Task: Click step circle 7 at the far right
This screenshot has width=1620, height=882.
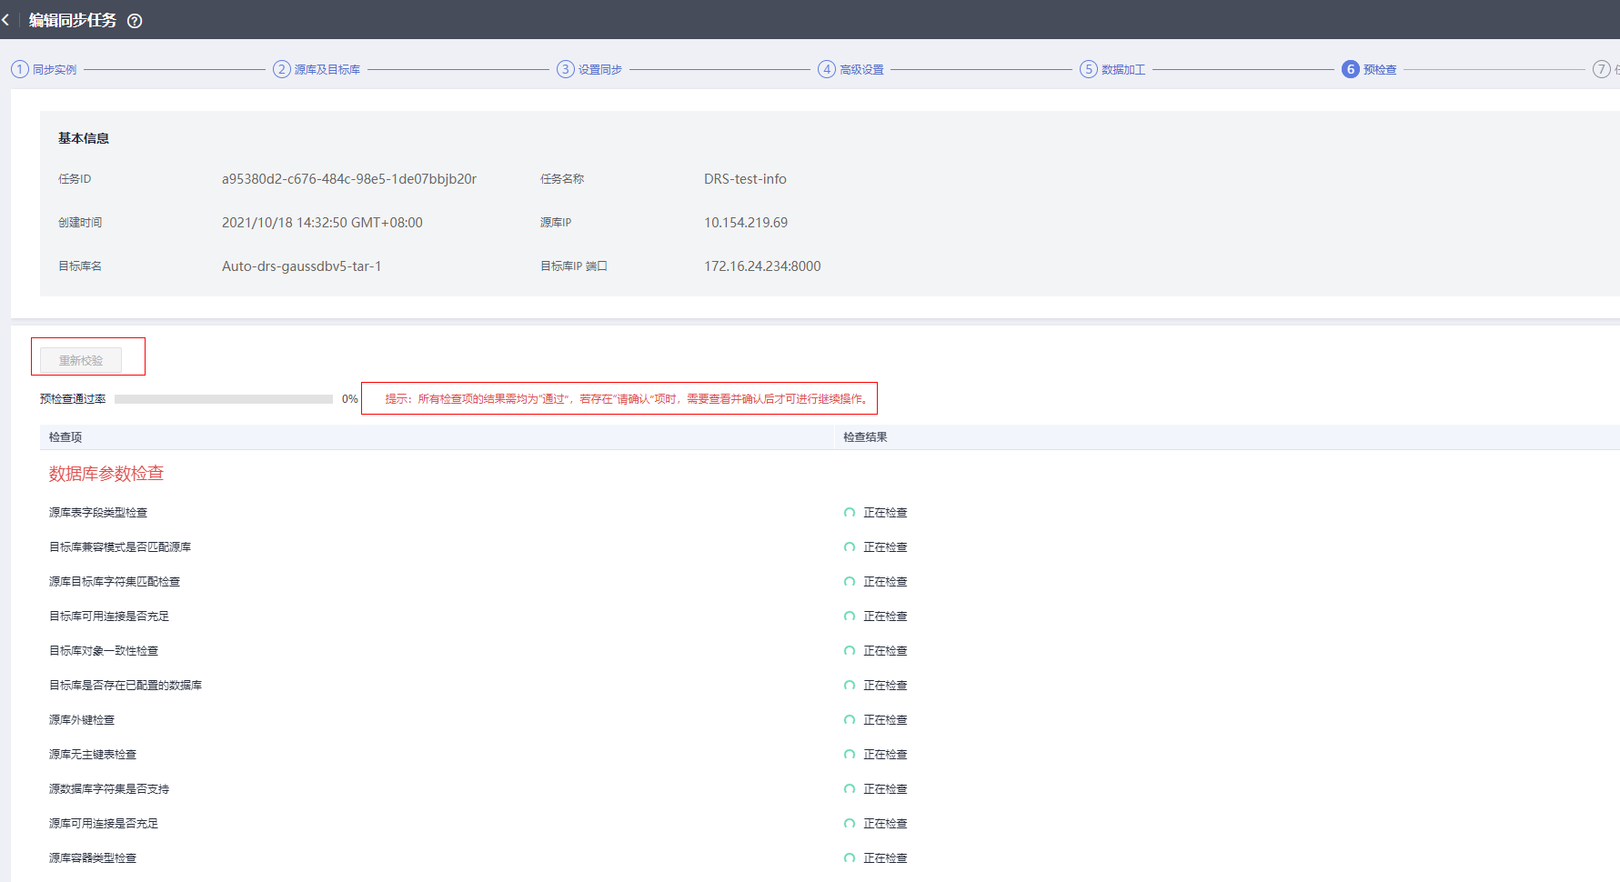Action: (x=1600, y=68)
